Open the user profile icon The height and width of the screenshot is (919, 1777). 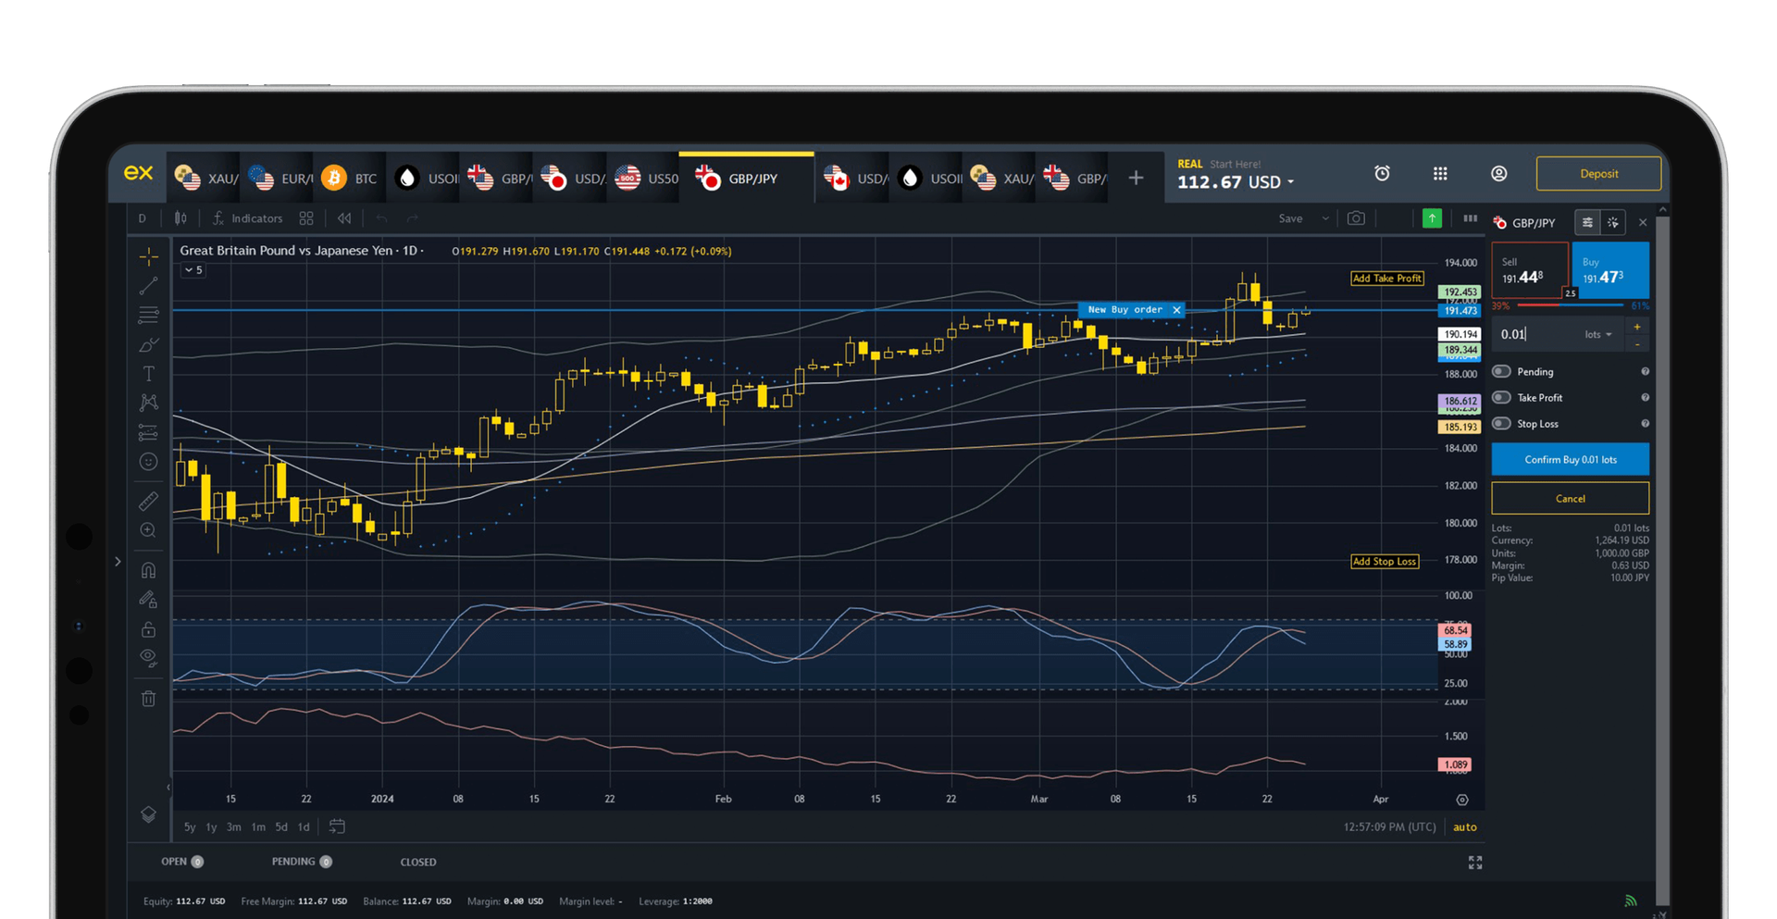1499,173
